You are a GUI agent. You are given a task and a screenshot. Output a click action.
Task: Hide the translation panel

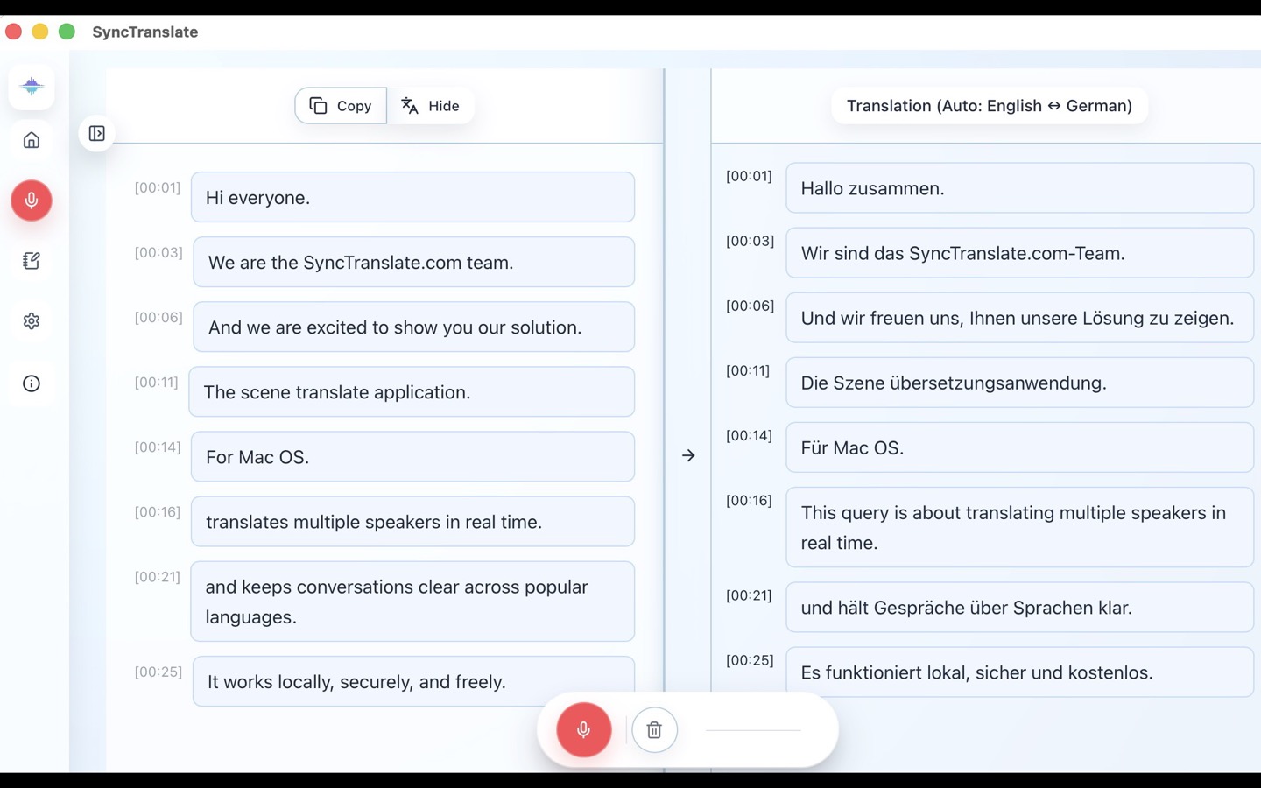click(x=431, y=106)
